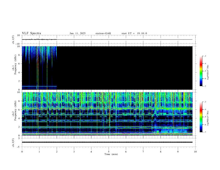This screenshot has width=220, height=170.
Task: Click the ch.1 voltage waveform trace
Action: click(x=107, y=39)
